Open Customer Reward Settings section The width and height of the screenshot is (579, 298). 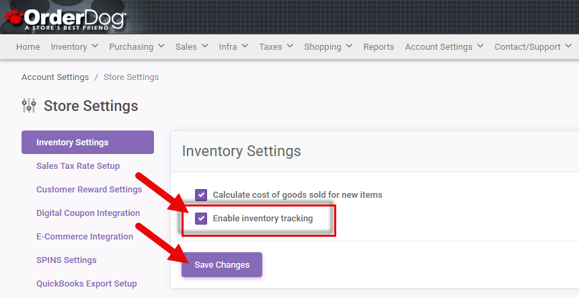point(89,190)
